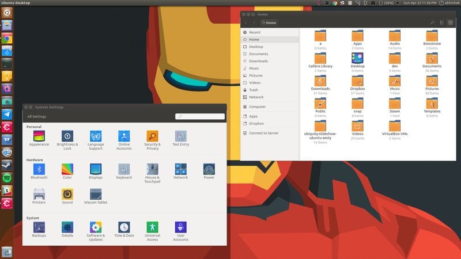Select Computer in file manager sidebar
The height and width of the screenshot is (259, 461).
point(270,106)
